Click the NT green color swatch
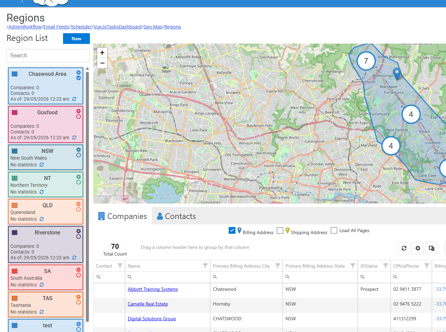The image size is (446, 332). tap(15, 178)
